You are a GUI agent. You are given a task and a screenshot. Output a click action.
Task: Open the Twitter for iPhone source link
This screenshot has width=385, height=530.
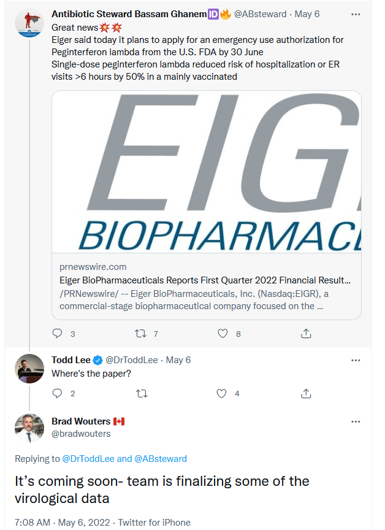click(x=154, y=523)
